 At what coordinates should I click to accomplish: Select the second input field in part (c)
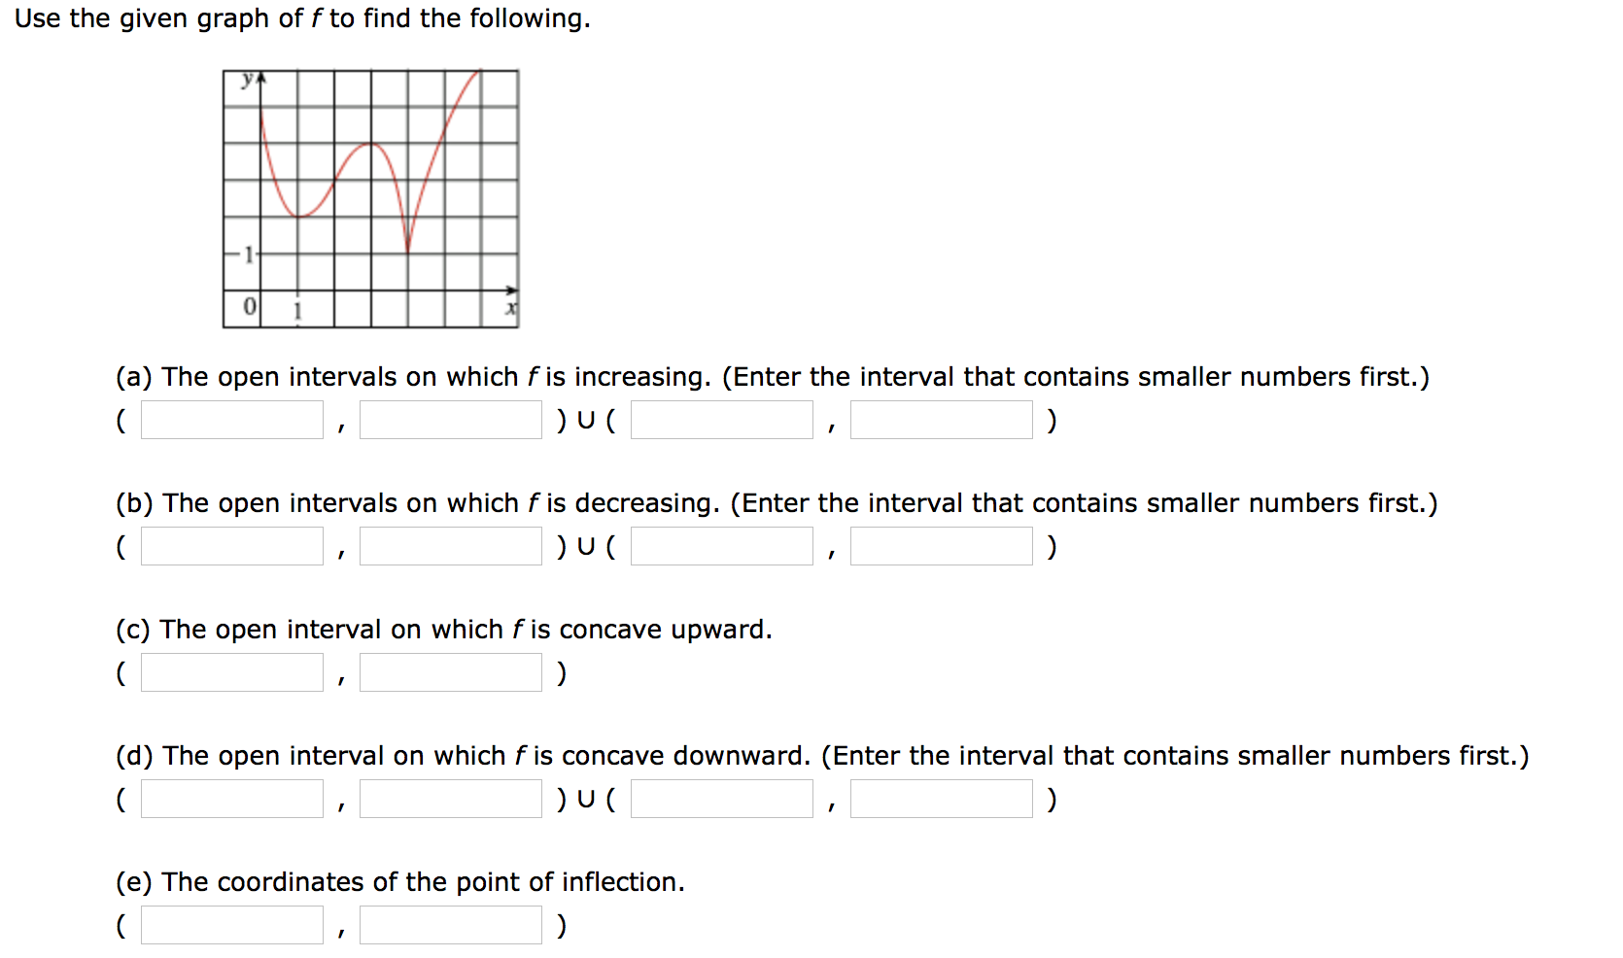pos(450,671)
